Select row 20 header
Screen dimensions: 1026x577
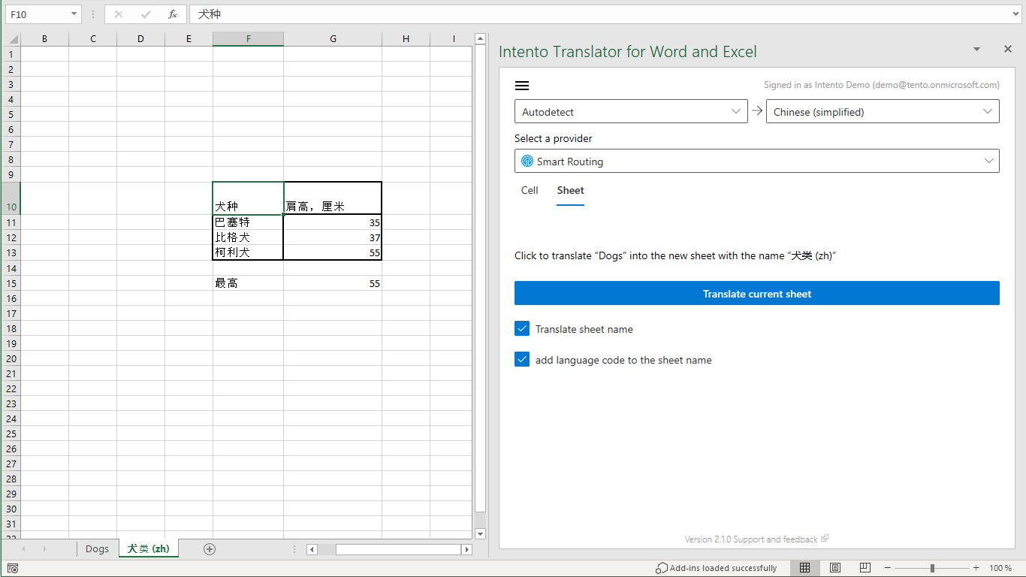tap(11, 358)
